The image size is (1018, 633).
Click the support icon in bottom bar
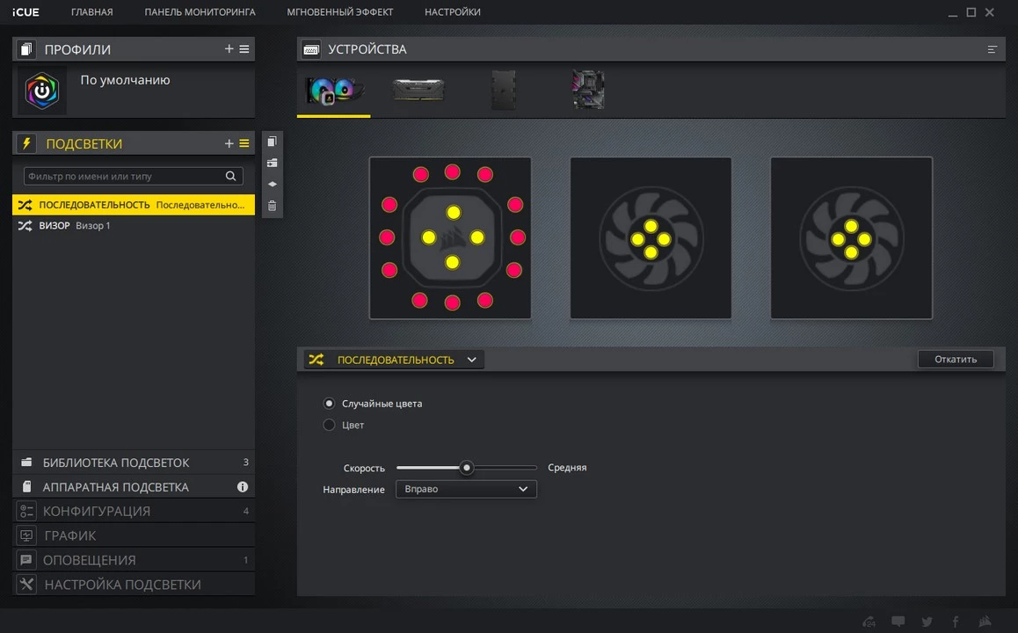(869, 622)
